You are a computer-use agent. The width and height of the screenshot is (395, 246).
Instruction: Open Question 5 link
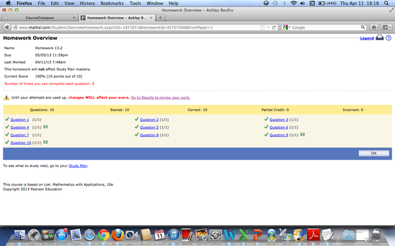pos(149,127)
